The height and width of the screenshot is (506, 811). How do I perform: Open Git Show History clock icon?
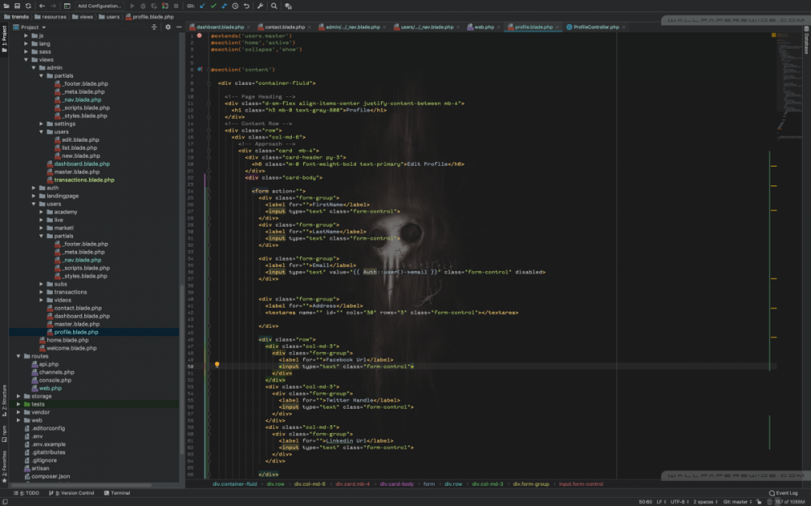click(235, 6)
